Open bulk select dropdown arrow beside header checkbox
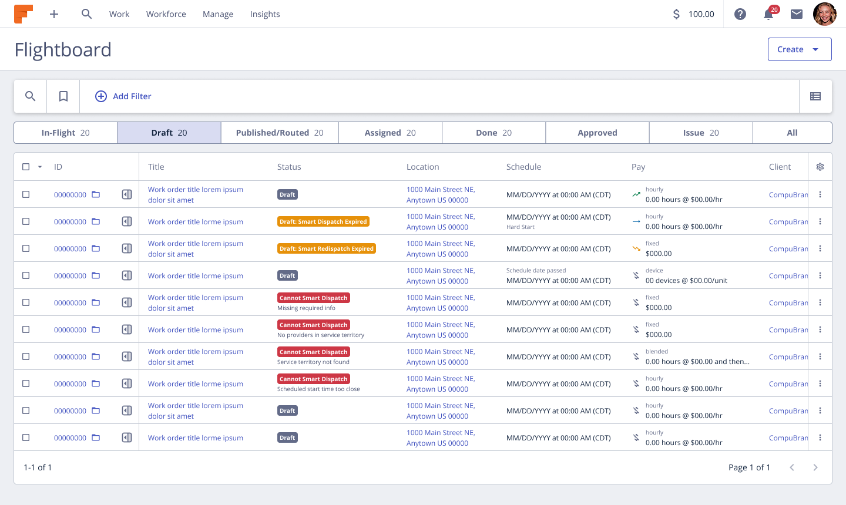 40,167
